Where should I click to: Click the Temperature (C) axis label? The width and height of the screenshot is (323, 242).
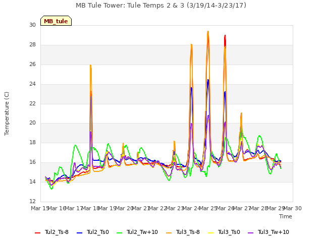click(x=7, y=113)
